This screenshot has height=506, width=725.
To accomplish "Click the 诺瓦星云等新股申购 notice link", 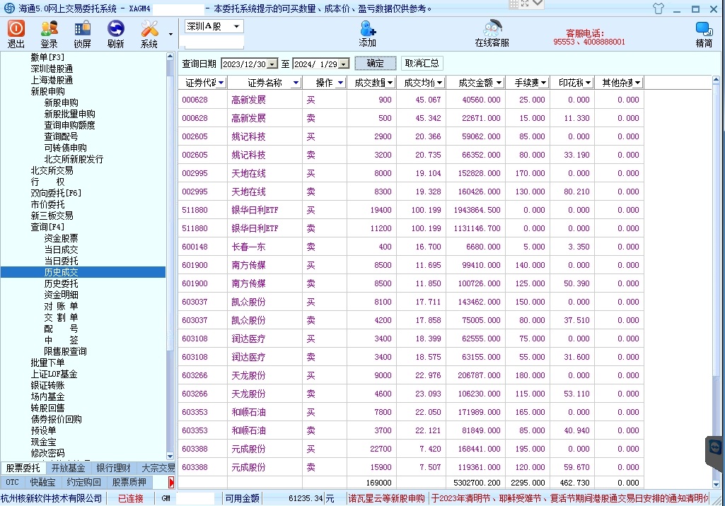I will [x=386, y=499].
